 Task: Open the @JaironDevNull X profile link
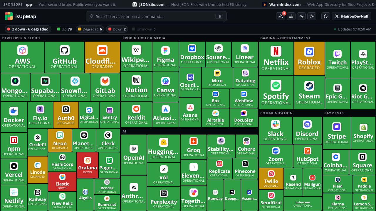(351, 16)
